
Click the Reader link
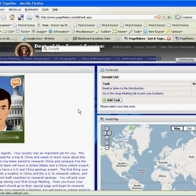point(151,47)
